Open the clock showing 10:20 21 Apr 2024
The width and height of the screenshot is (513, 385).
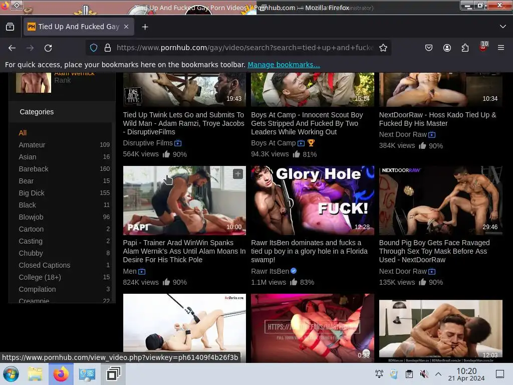(x=466, y=374)
